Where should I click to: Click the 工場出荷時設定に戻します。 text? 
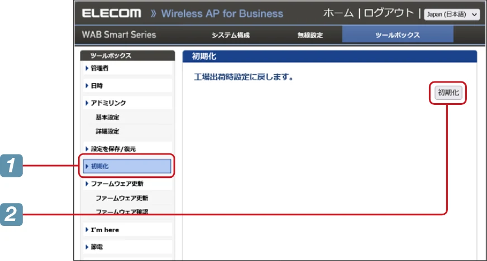pos(243,76)
